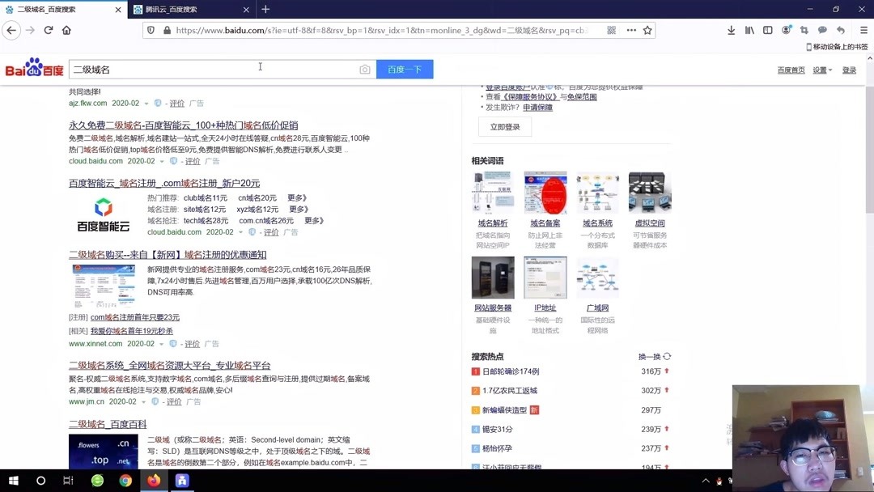
Task: Click the 百度一下 search button
Action: [x=405, y=69]
